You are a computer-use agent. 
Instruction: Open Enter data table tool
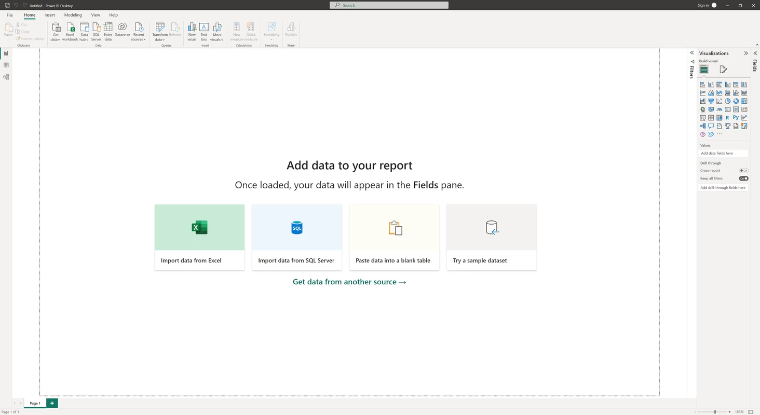tap(108, 31)
